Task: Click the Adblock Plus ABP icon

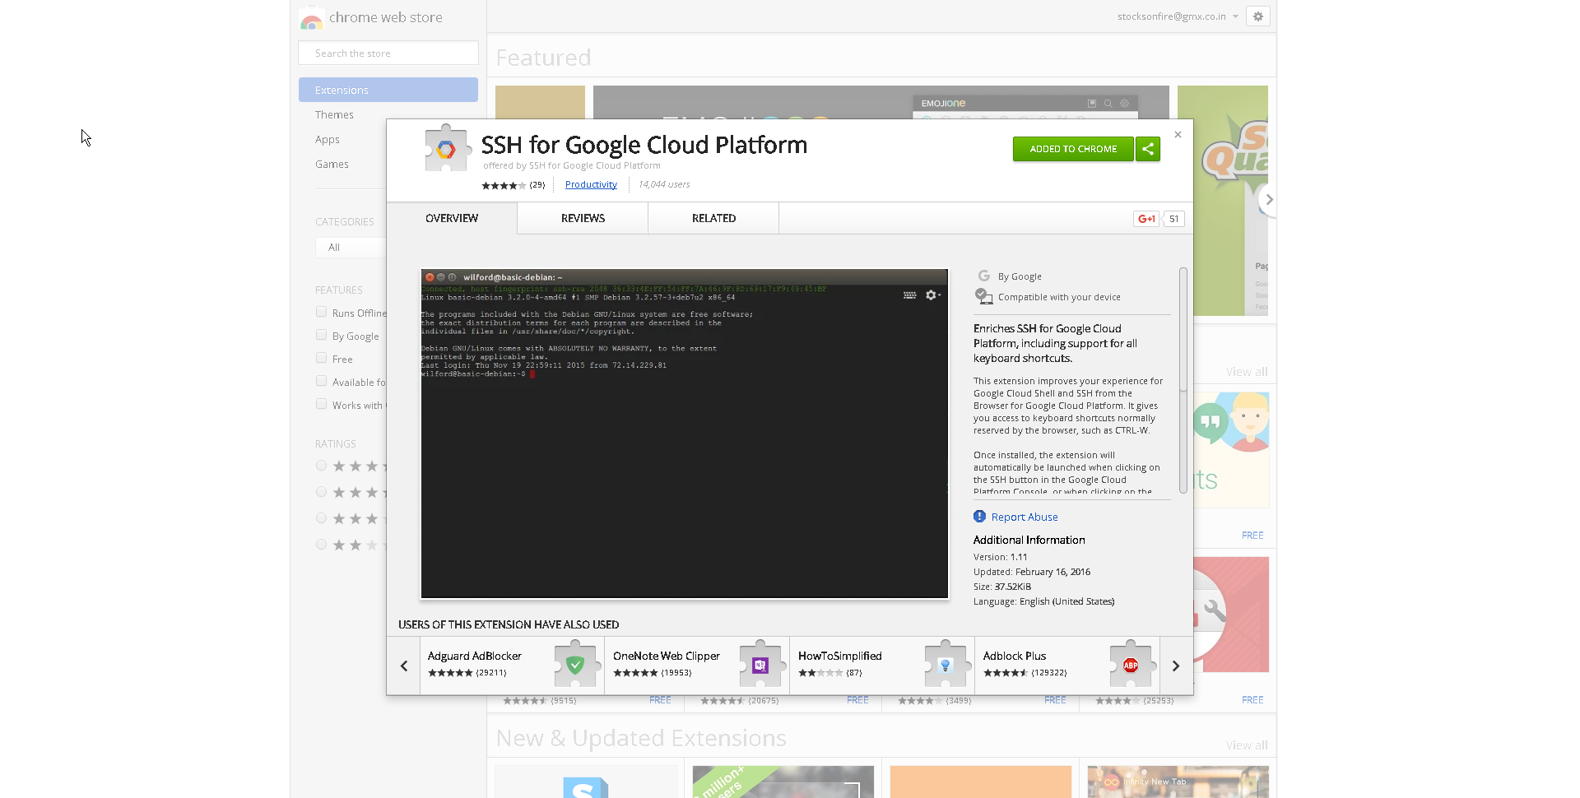Action: click(1132, 665)
